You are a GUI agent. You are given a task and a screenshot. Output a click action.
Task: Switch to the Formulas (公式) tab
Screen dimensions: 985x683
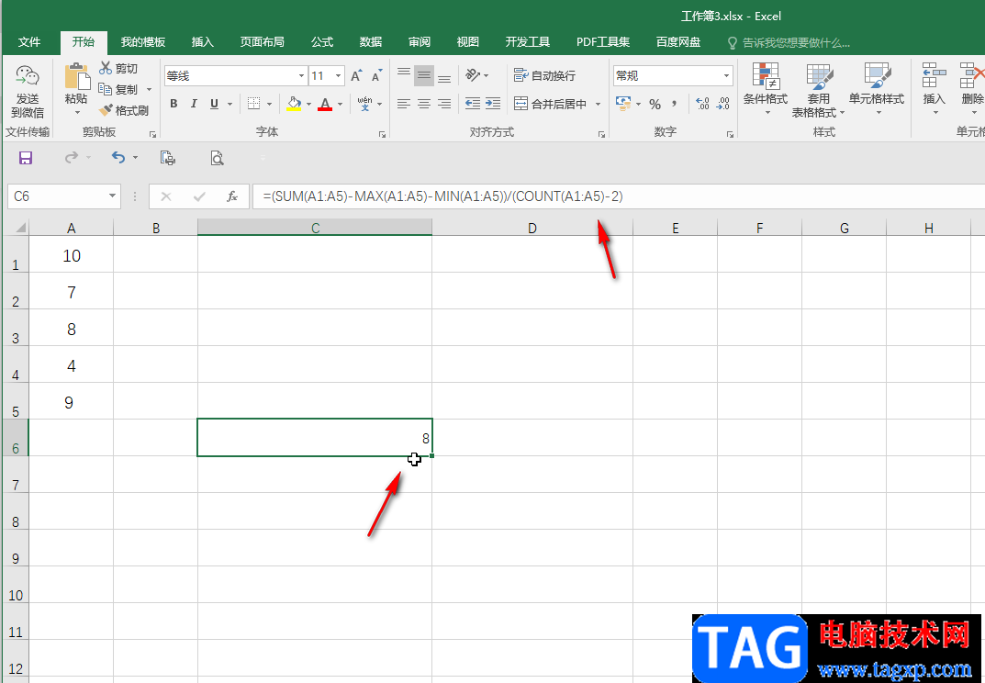coord(321,42)
